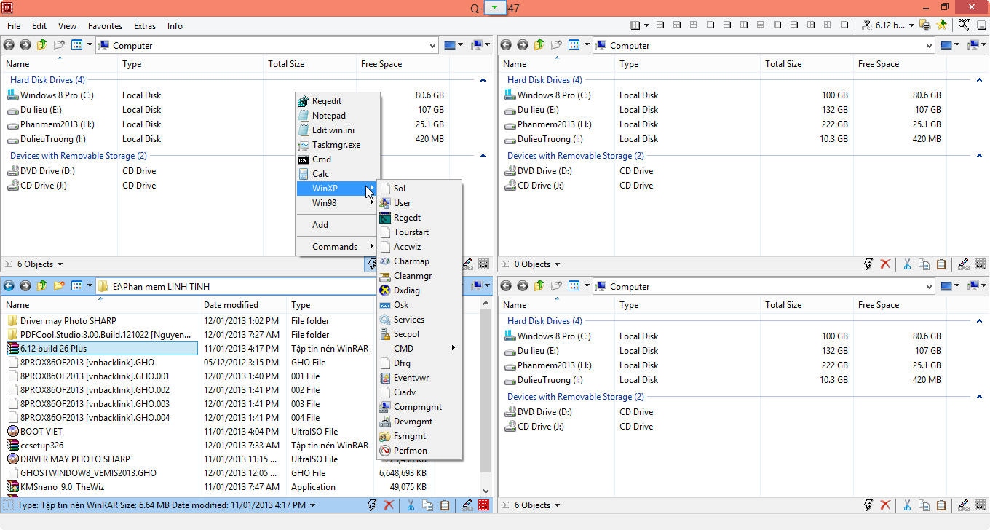Click the red square icon in bottom-left status bar
This screenshot has width=990, height=530.
[x=484, y=505]
